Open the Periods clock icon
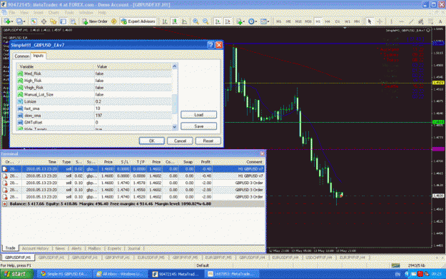Image resolution: width=446 pixels, height=279 pixels. pyautogui.click(x=251, y=21)
